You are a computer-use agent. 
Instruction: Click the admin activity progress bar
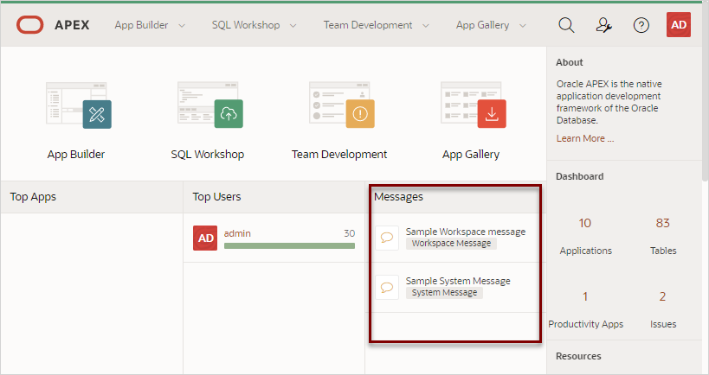pos(289,246)
